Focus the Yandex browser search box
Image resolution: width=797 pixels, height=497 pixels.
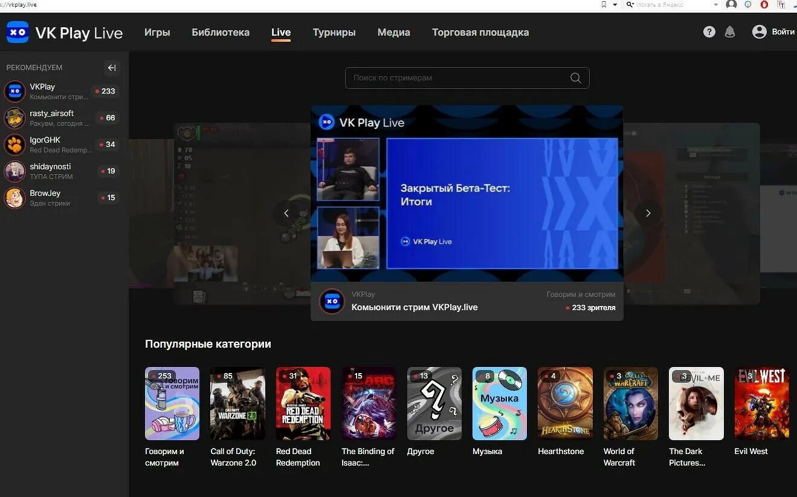673,4
